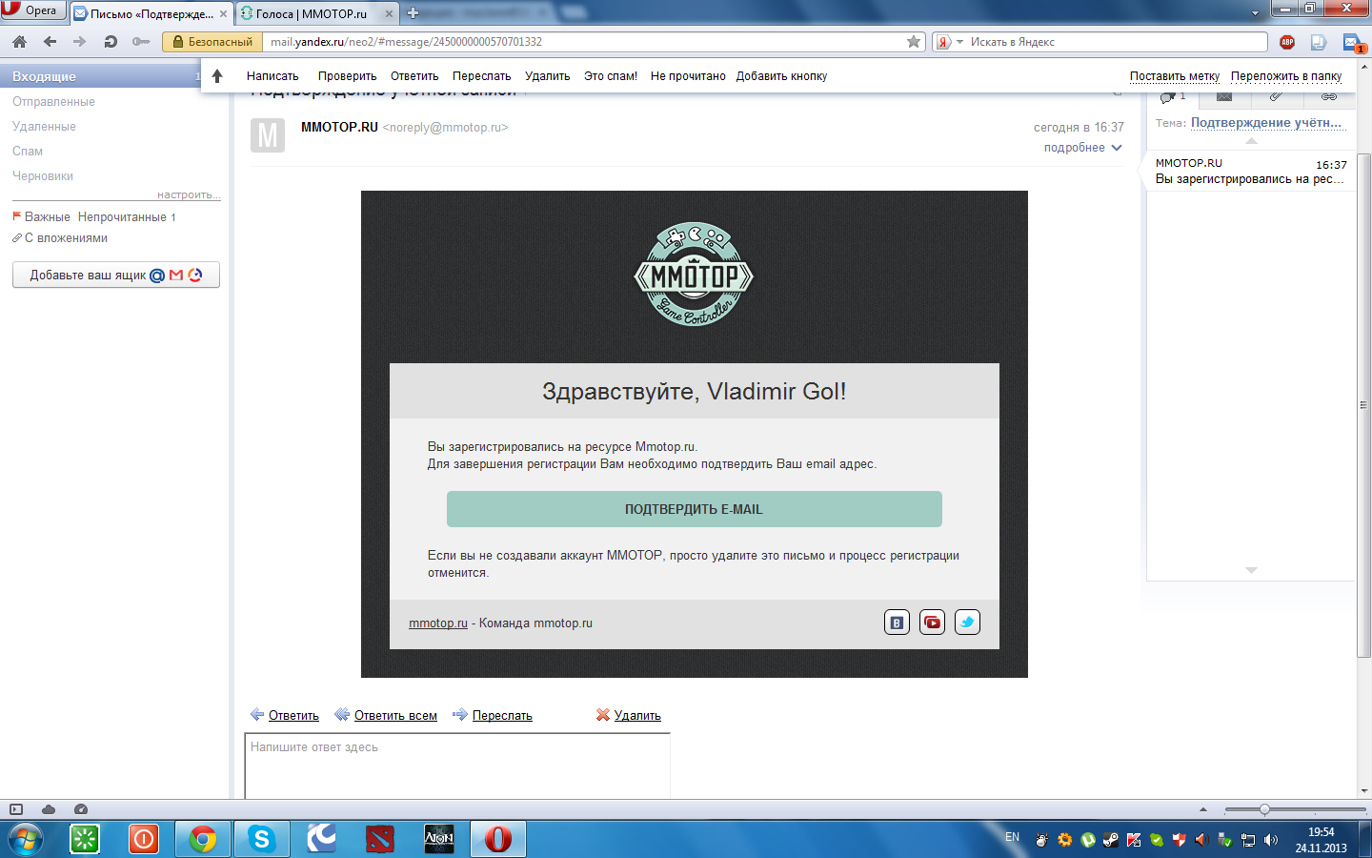The height and width of the screenshot is (858, 1372).
Task: Open the Подтверждение учётн... subject link
Action: click(x=1266, y=123)
